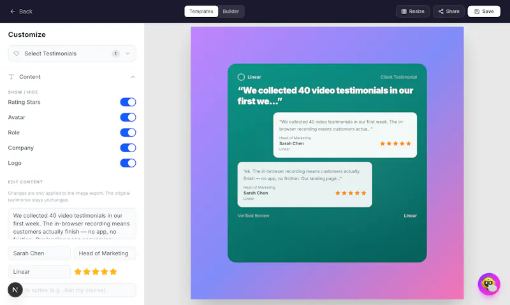
Task: Click the Client Testimonial label on card
Action: [x=398, y=77]
